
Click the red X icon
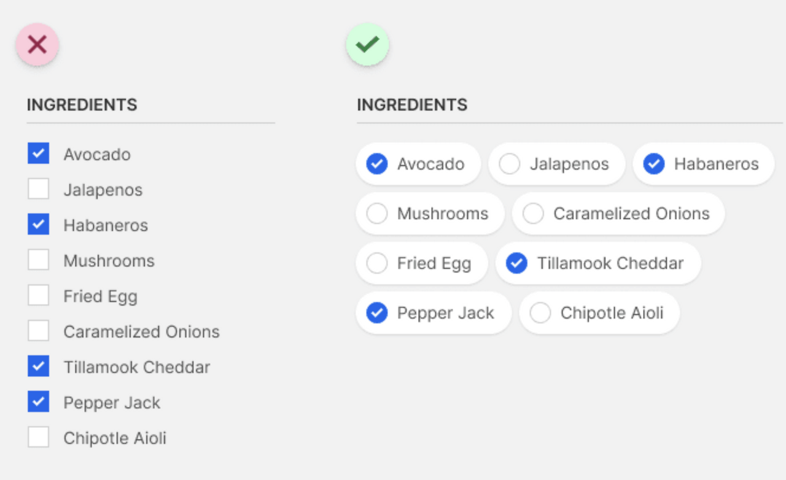point(37,44)
